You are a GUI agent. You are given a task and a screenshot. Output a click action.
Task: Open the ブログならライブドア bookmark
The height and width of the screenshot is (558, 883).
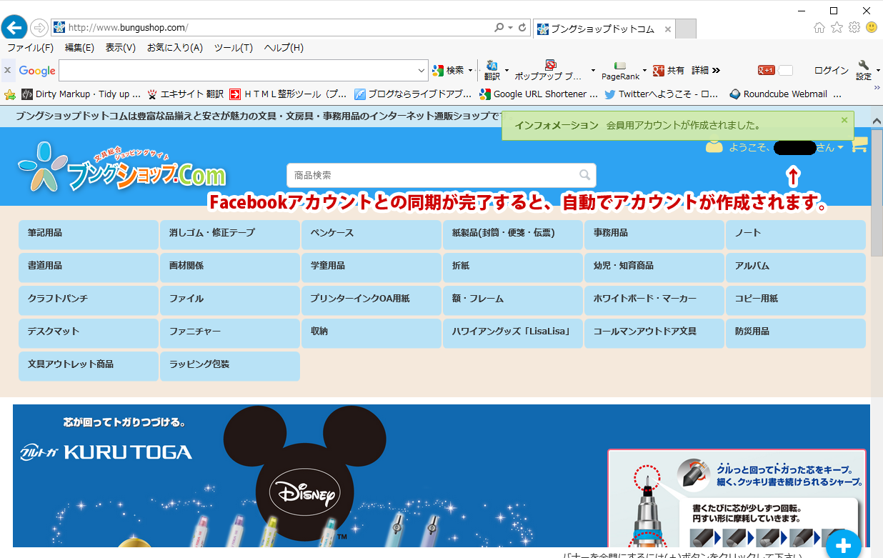(413, 94)
